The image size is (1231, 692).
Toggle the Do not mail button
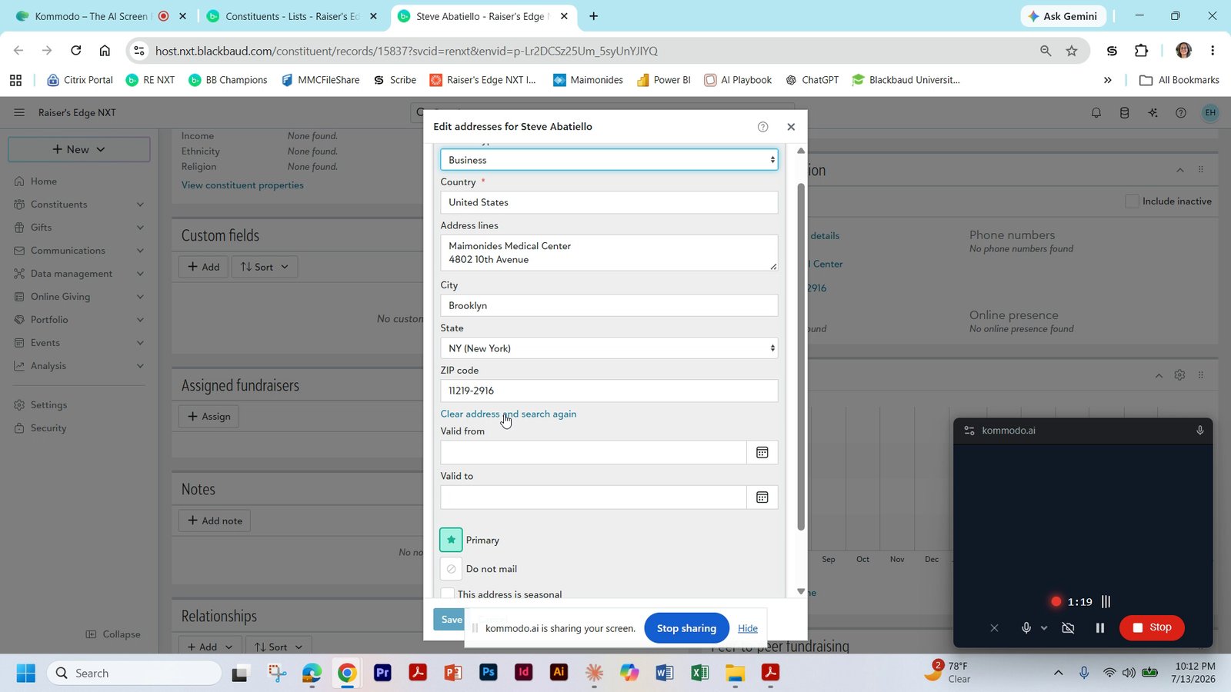451,569
